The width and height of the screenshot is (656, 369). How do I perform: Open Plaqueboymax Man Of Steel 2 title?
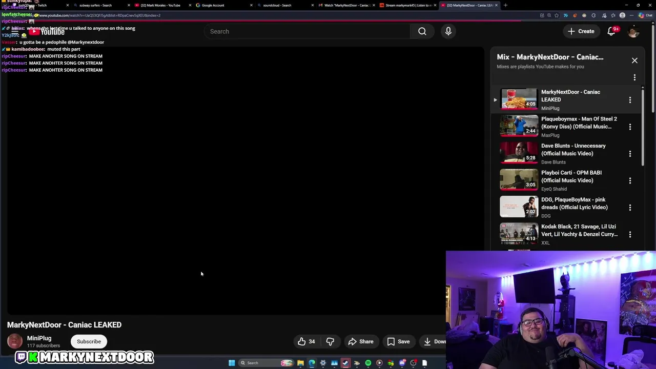579,122
